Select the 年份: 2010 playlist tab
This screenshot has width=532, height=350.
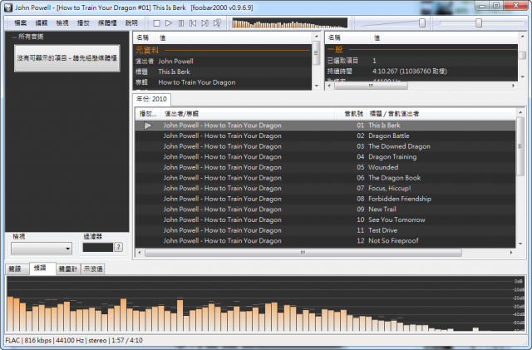[151, 99]
